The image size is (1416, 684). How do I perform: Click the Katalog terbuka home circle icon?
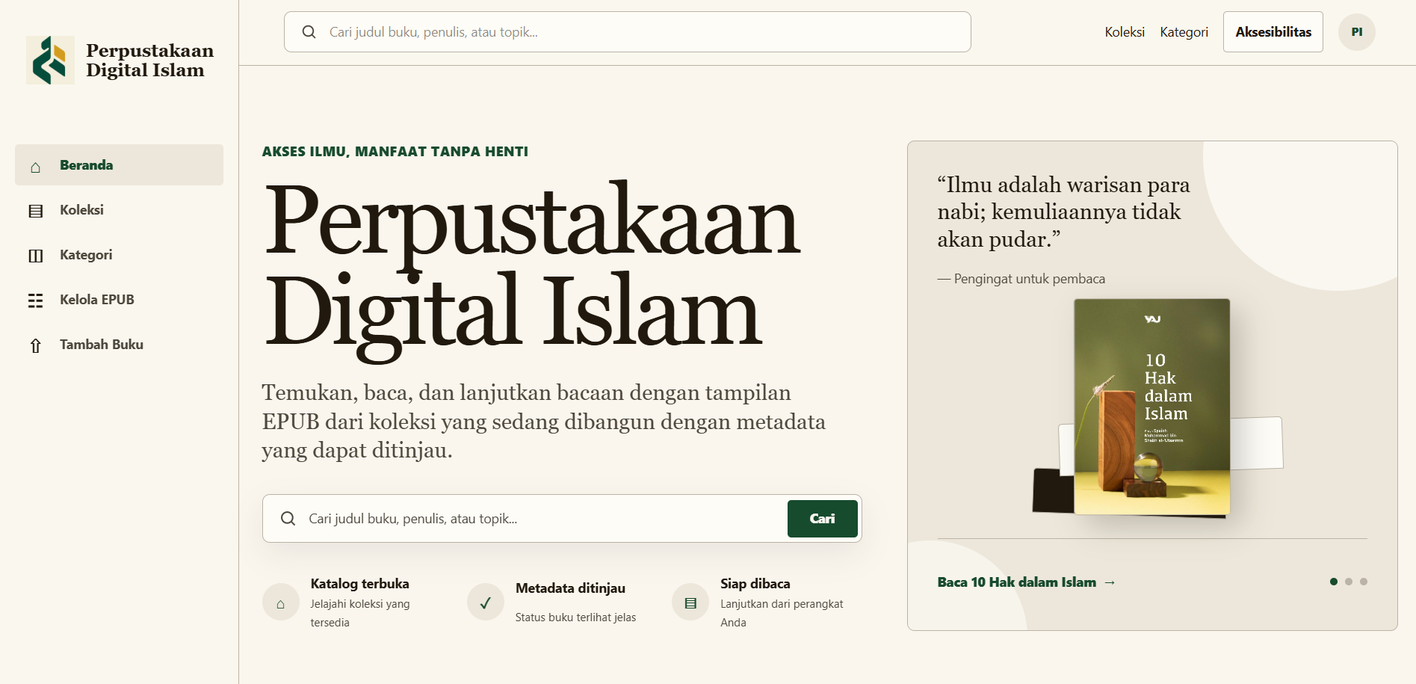pyautogui.click(x=281, y=603)
